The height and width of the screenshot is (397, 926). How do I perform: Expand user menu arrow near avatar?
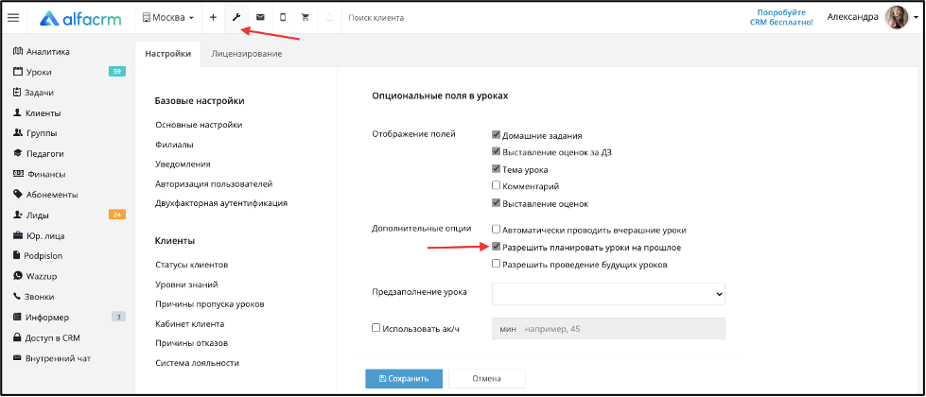click(916, 18)
